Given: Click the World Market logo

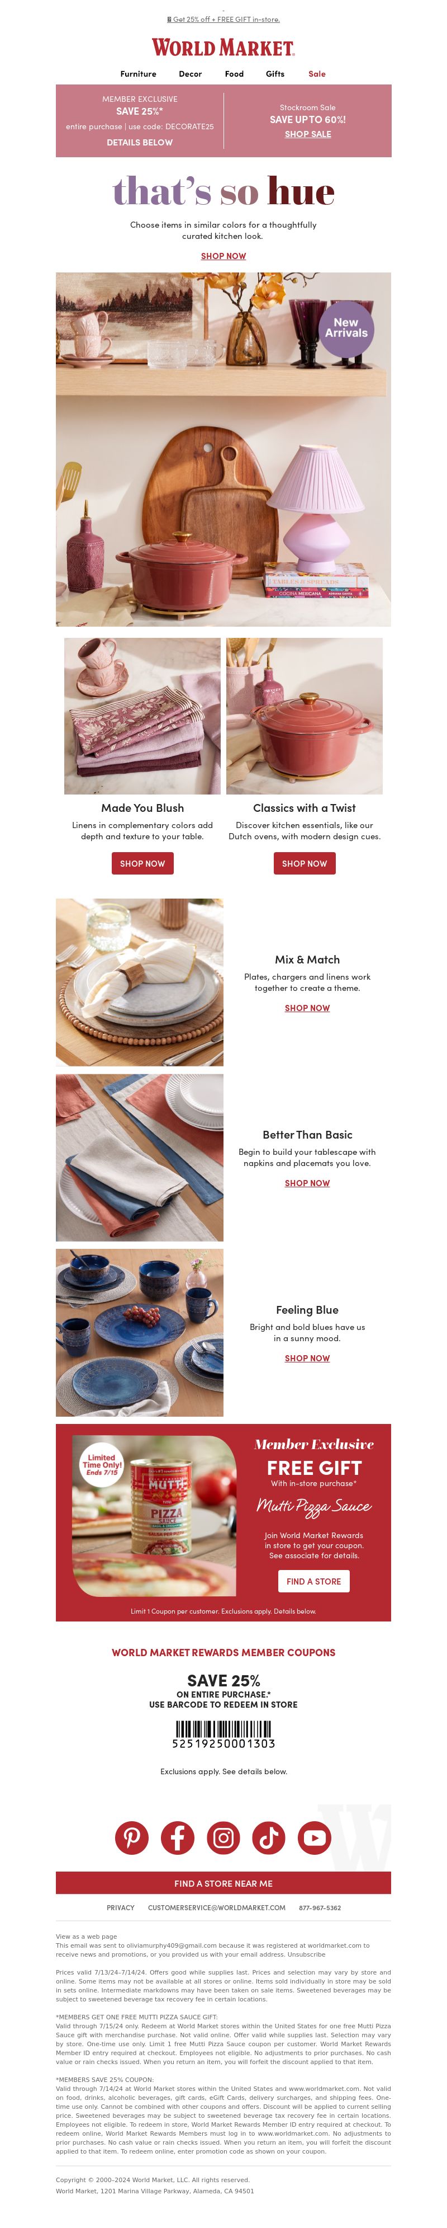Looking at the screenshot, I should click(223, 48).
